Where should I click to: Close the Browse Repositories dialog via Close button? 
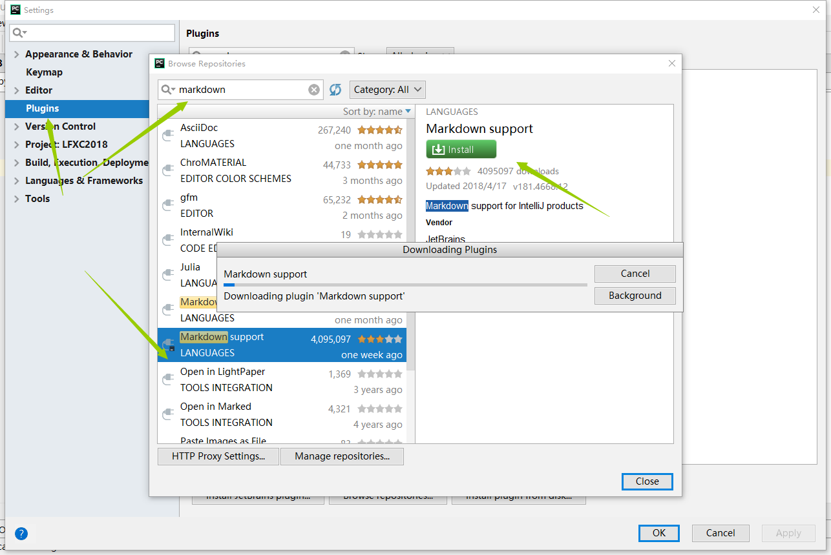coord(647,481)
